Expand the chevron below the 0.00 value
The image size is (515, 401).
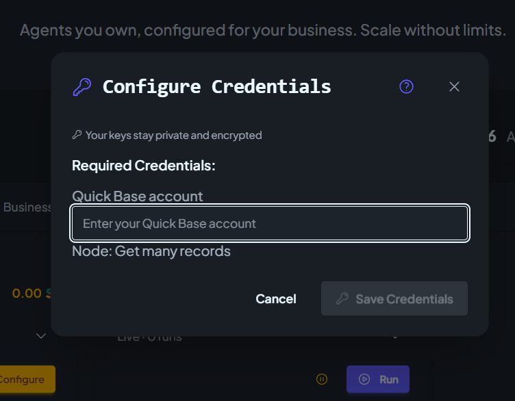click(x=41, y=336)
